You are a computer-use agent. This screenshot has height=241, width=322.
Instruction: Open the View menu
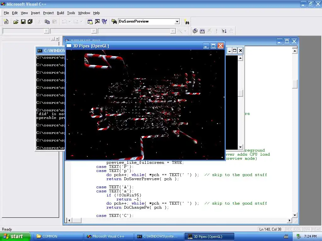(24, 13)
